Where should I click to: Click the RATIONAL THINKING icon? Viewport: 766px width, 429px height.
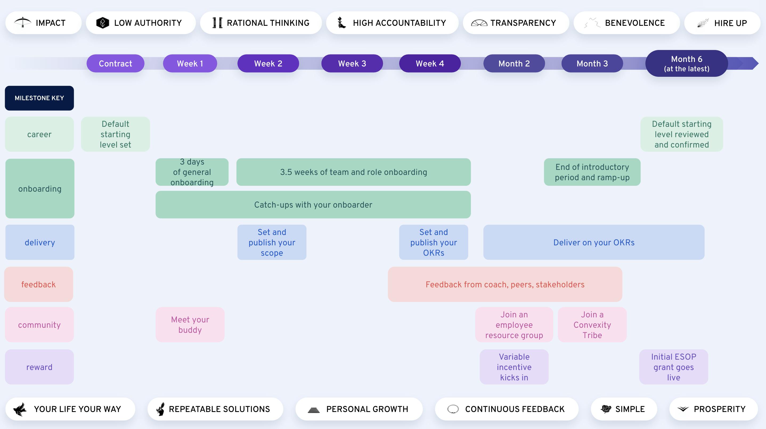pyautogui.click(x=216, y=23)
